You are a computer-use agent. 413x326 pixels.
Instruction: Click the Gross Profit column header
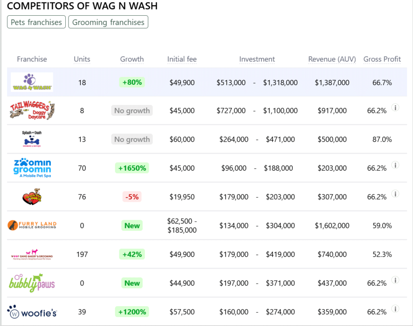point(382,59)
